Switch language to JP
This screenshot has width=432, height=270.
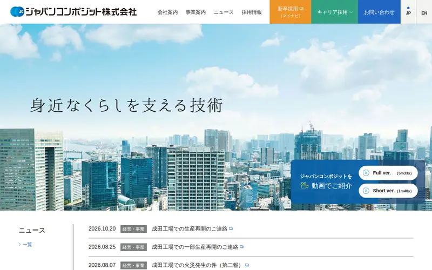[408, 12]
